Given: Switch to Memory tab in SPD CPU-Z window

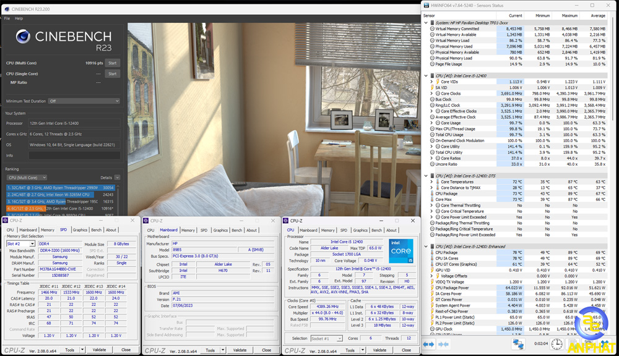Looking at the screenshot, I should tap(48, 230).
